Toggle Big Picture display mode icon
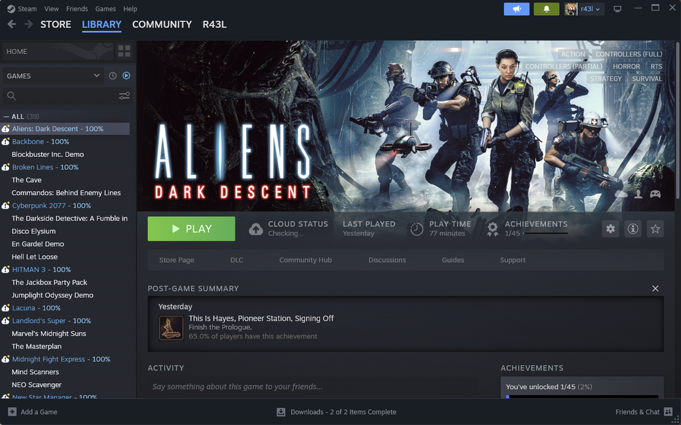The height and width of the screenshot is (425, 681). click(x=617, y=9)
